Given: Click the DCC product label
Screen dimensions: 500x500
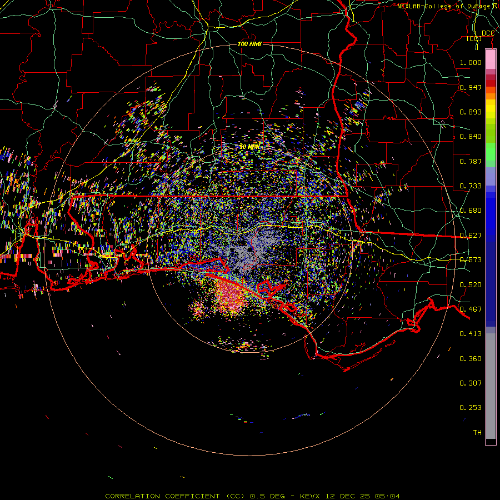Looking at the screenshot, I should 488,33.
